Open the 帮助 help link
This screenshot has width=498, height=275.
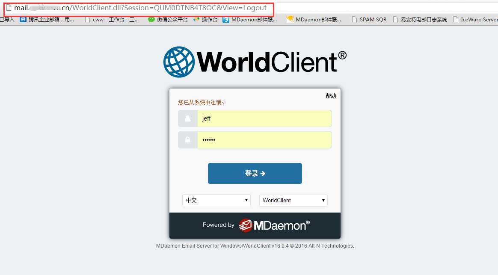coord(331,96)
